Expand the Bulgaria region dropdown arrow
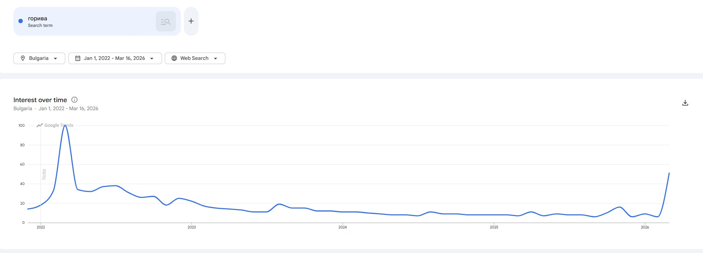This screenshot has height=253, width=703. (x=56, y=58)
